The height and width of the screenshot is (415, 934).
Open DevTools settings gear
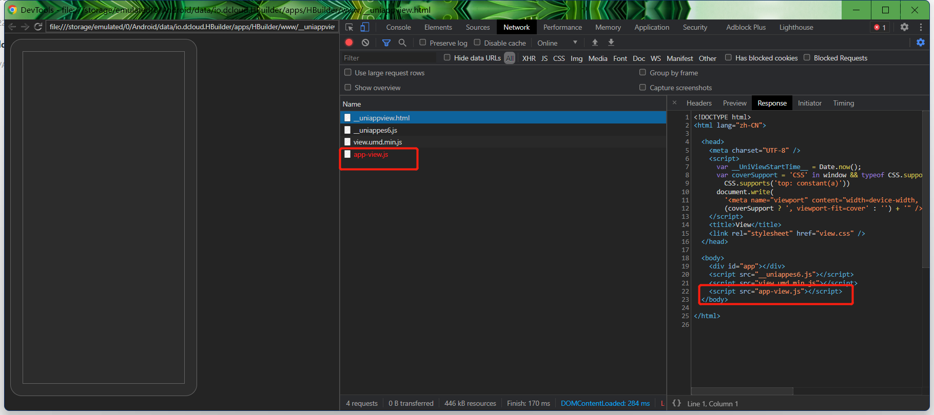[904, 27]
